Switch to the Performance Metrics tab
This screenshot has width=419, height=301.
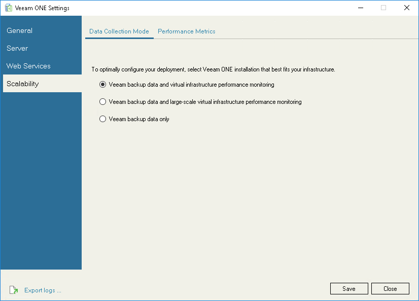[186, 31]
